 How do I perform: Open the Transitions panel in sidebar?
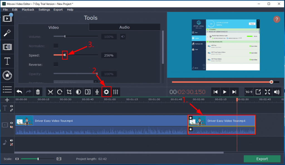click(7, 47)
